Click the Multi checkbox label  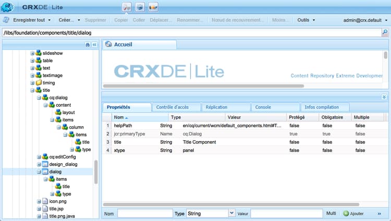tap(331, 213)
